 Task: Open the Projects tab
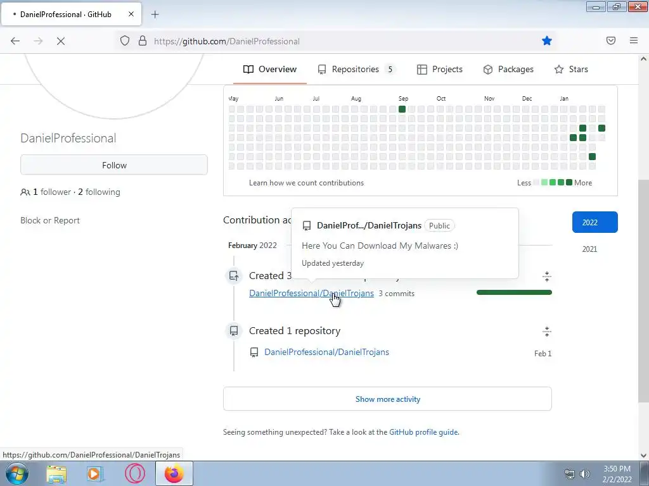point(440,69)
